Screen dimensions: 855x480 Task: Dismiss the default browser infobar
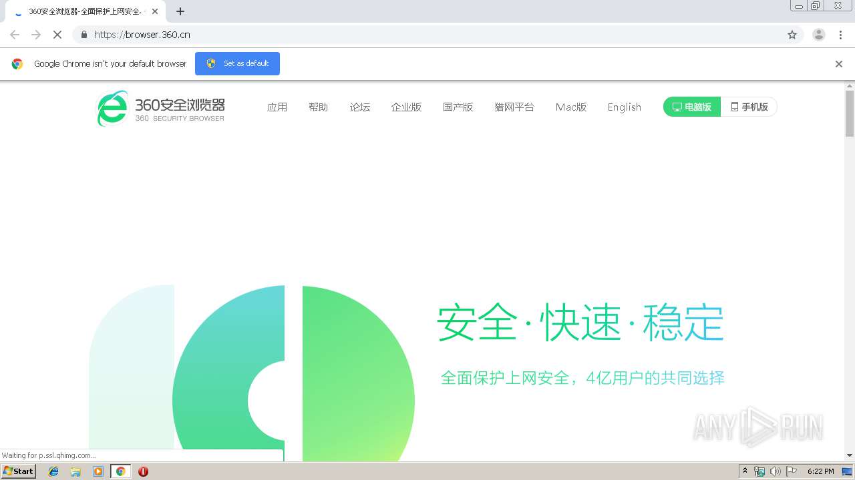point(839,64)
